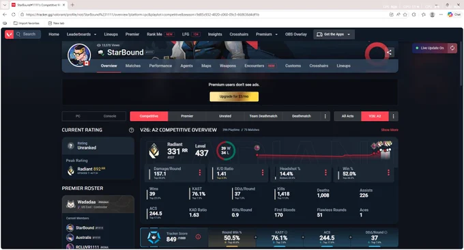Switch platform to Console

(x=110, y=116)
